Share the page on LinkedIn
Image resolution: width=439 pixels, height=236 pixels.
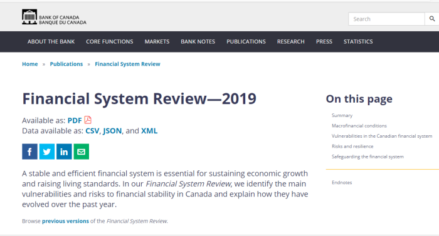pyautogui.click(x=64, y=151)
